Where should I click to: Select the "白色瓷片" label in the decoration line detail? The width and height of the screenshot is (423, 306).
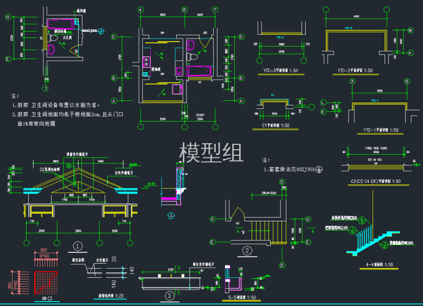[102, 260]
